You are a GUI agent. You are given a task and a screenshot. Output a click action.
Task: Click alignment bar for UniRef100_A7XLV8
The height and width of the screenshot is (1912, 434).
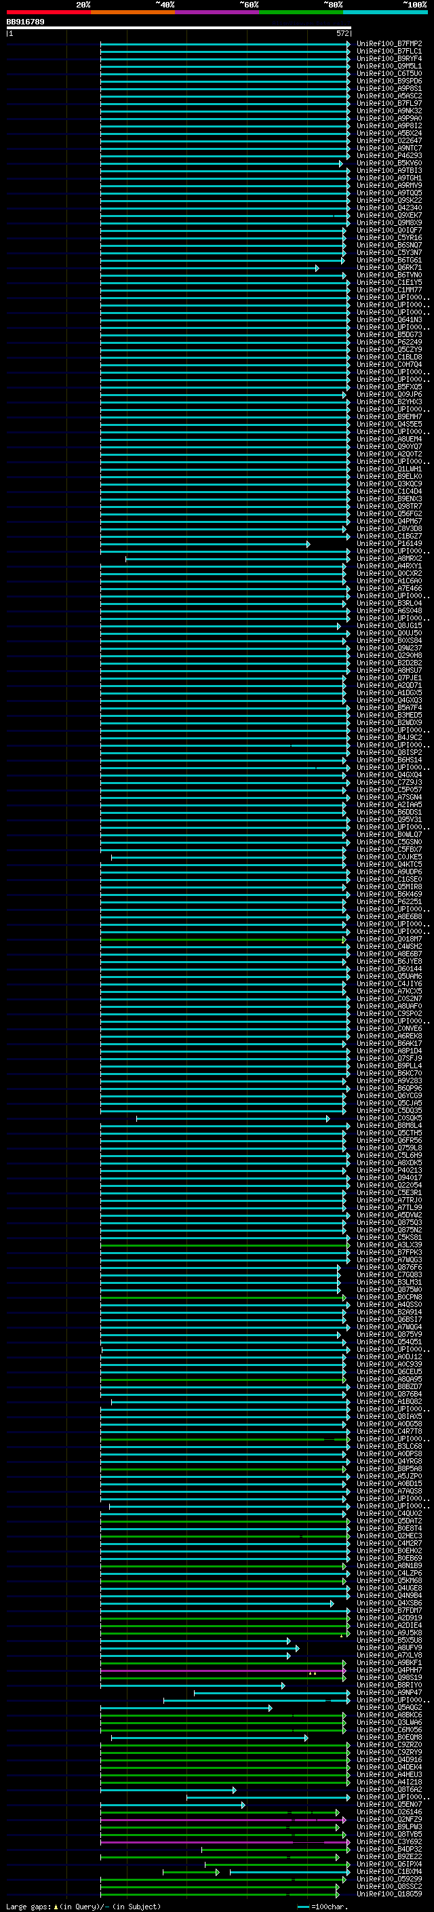click(x=195, y=1655)
